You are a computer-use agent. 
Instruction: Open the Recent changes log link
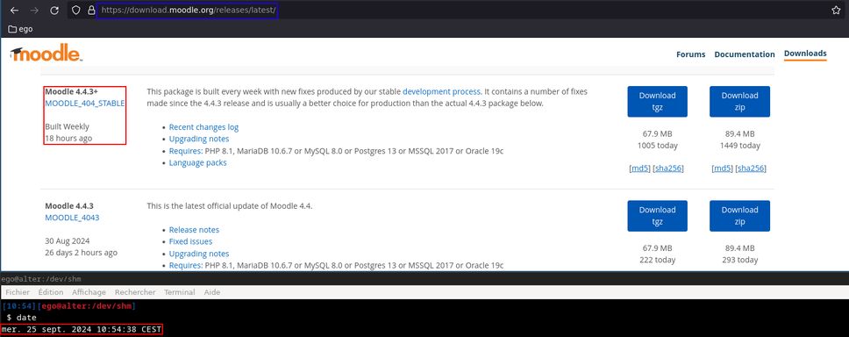(203, 126)
